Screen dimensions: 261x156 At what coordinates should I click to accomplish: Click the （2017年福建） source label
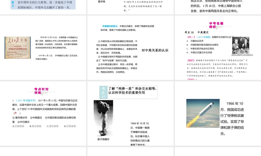pos(204,37)
